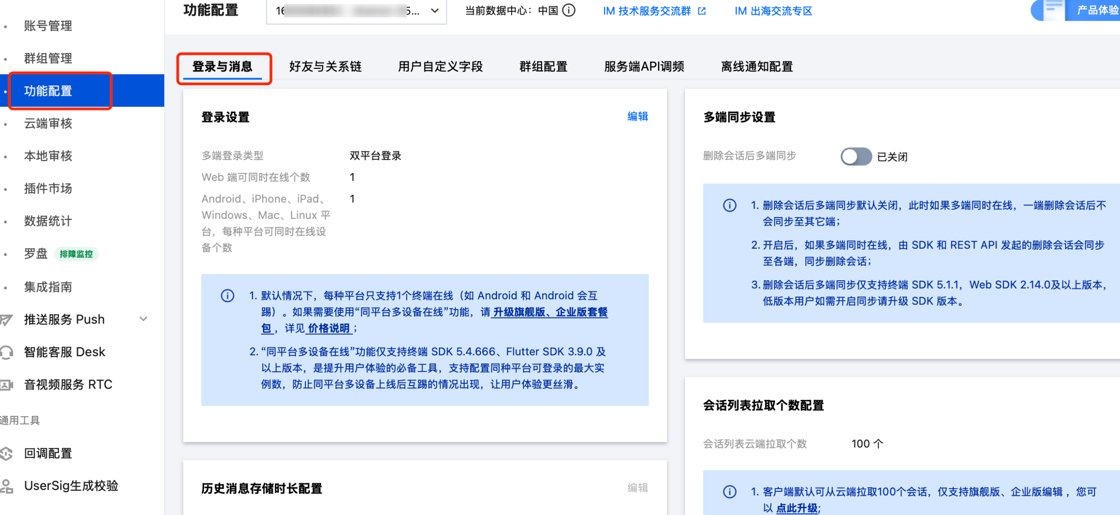Open 罗盘 排障监控 sidebar item

pyautogui.click(x=36, y=254)
